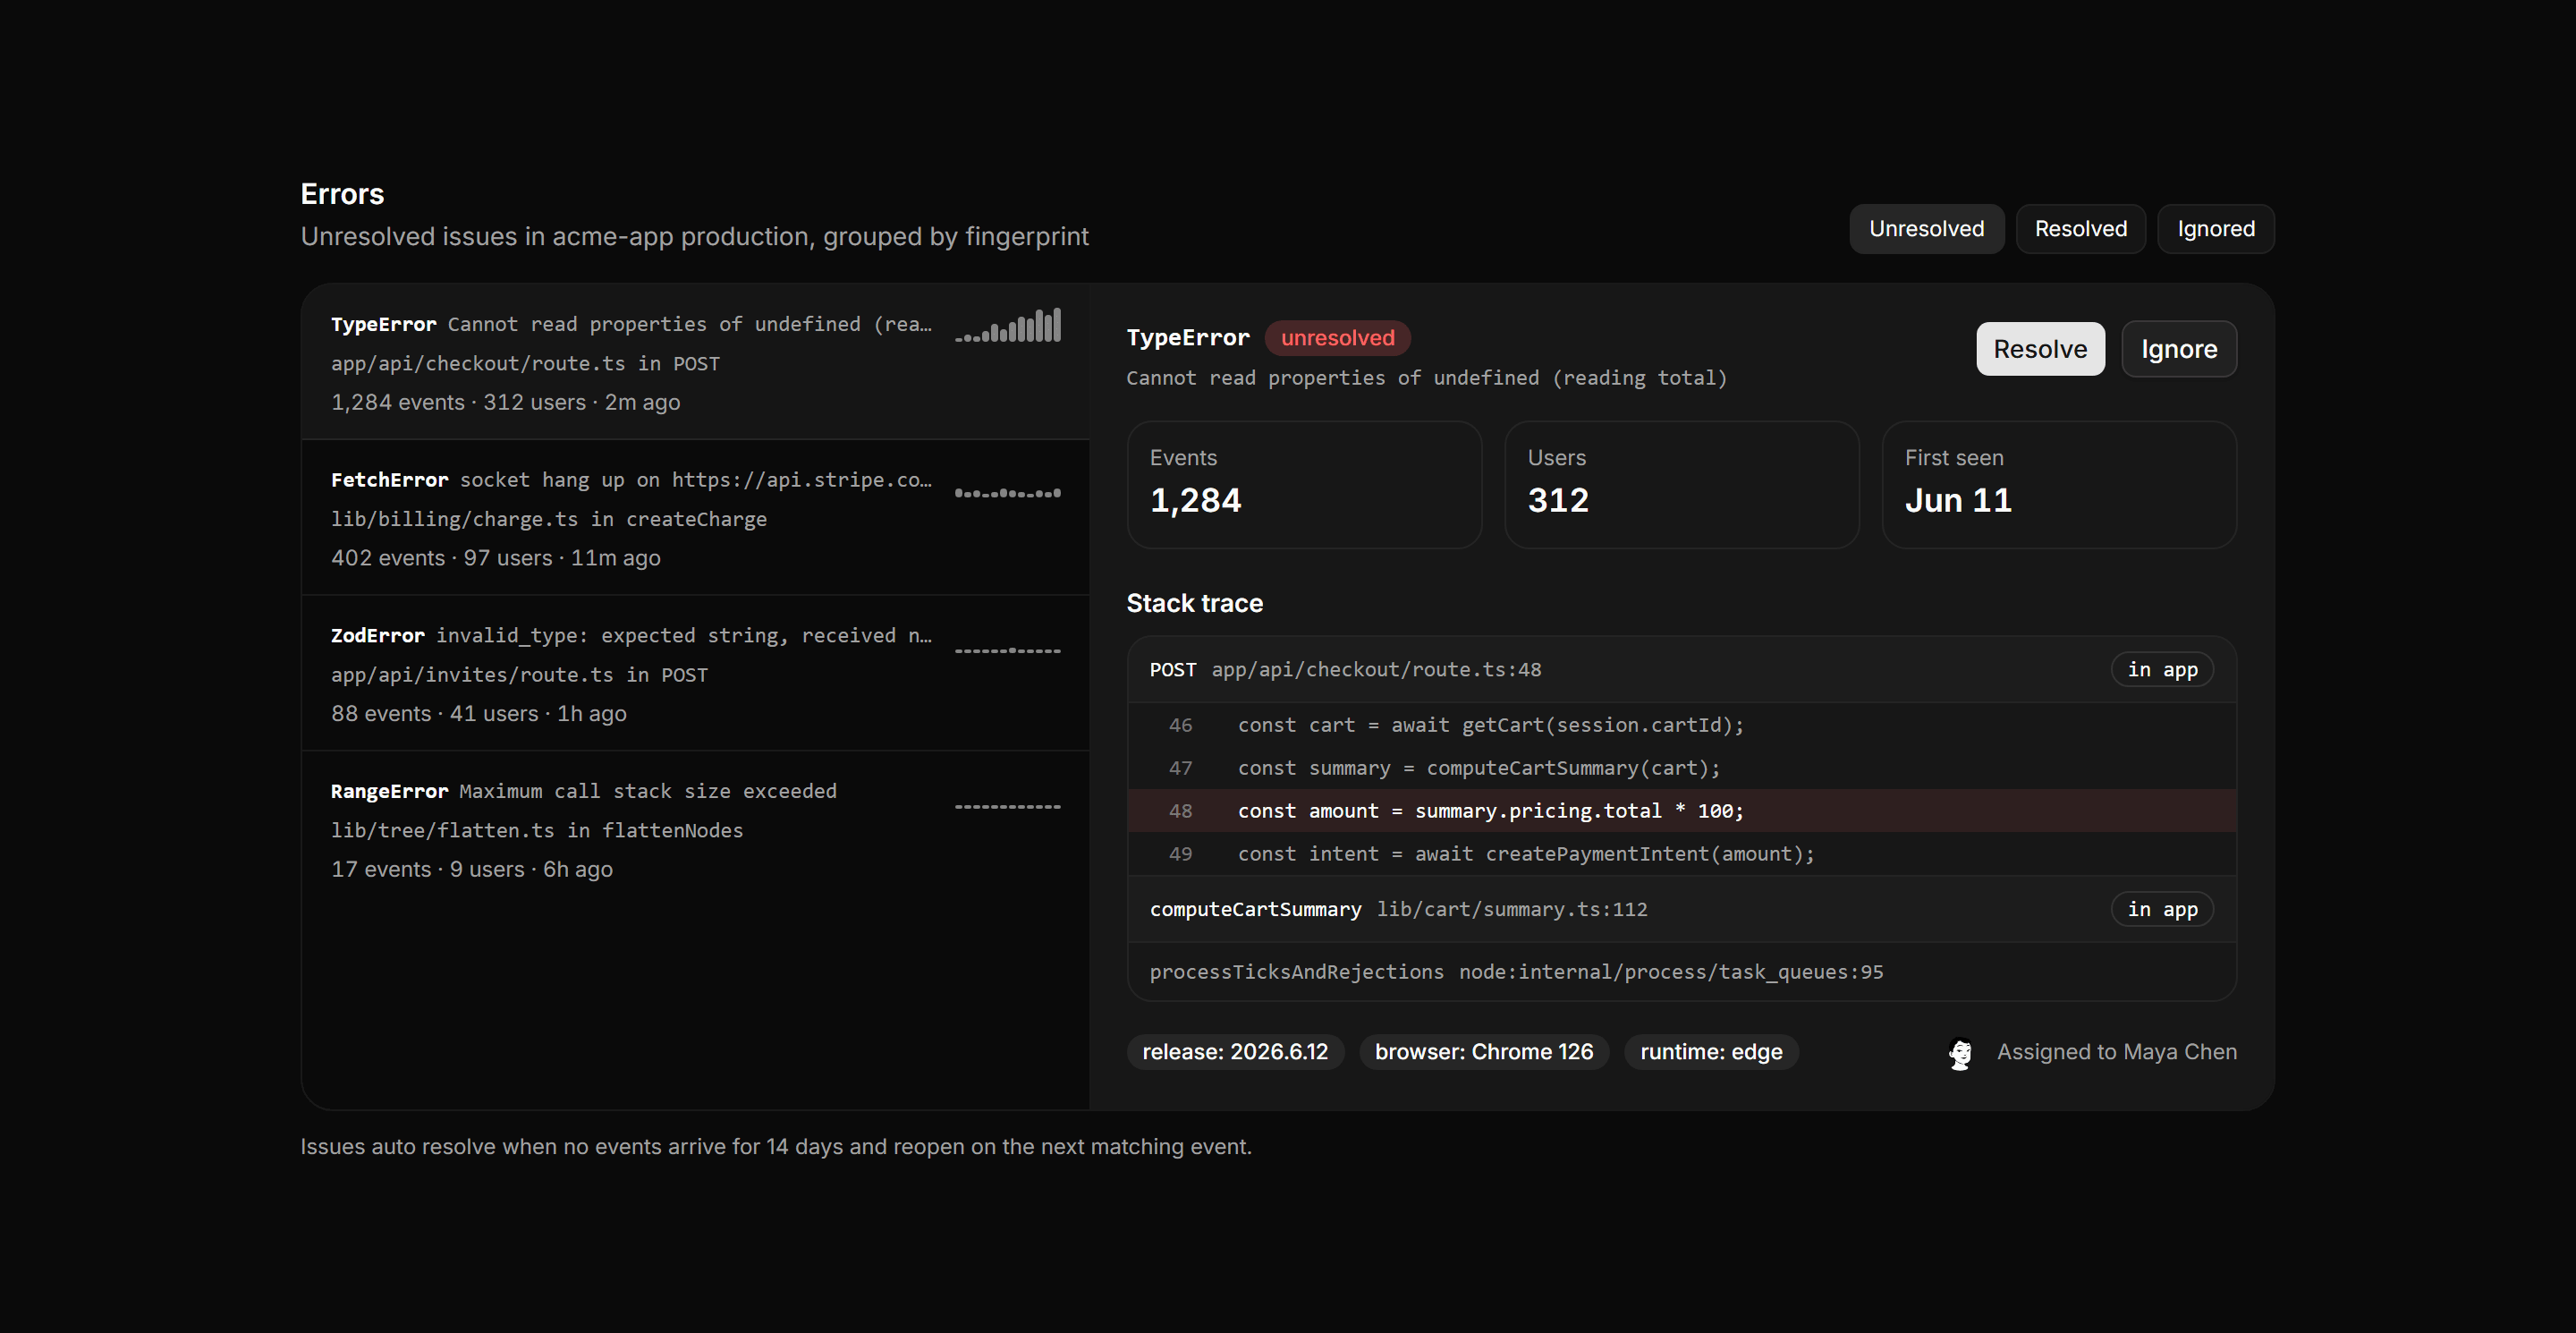Click the Events 1,284 stat card

1304,485
